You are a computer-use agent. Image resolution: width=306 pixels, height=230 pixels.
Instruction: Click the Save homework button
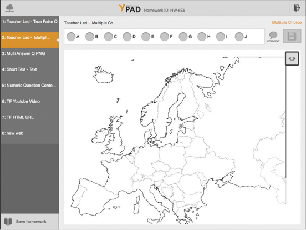pos(30,222)
